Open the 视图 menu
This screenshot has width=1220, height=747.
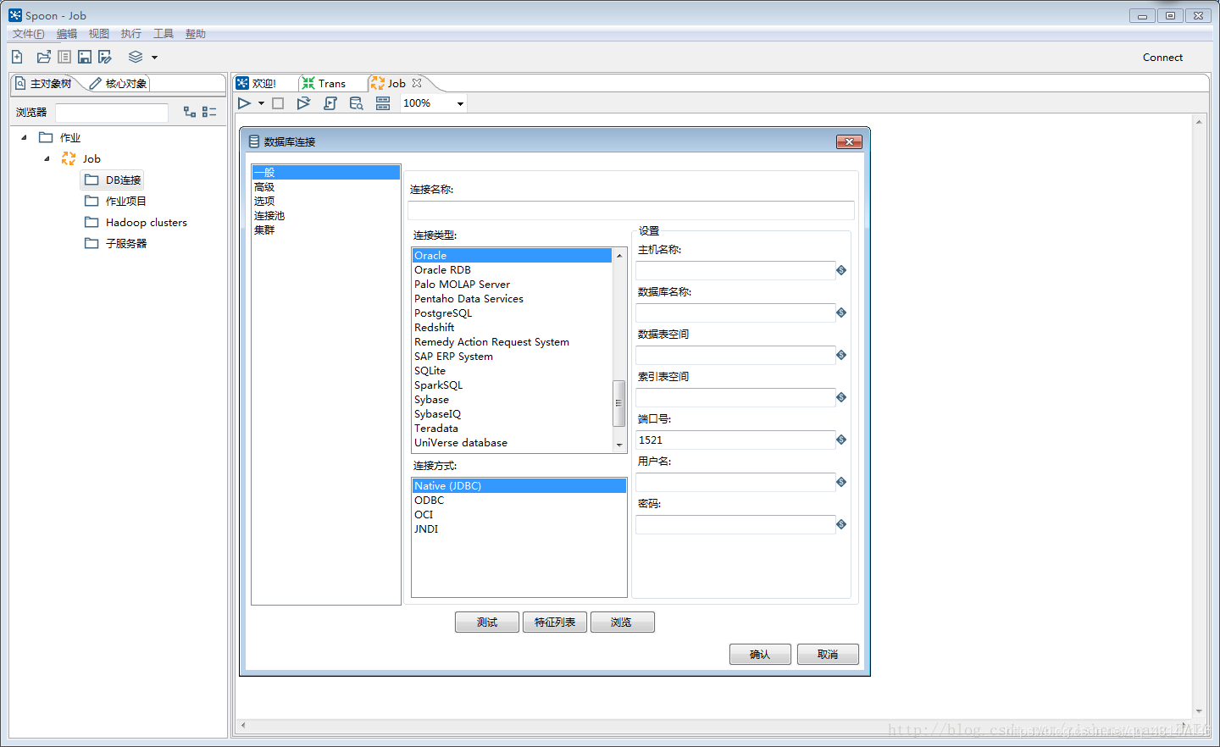click(x=98, y=34)
